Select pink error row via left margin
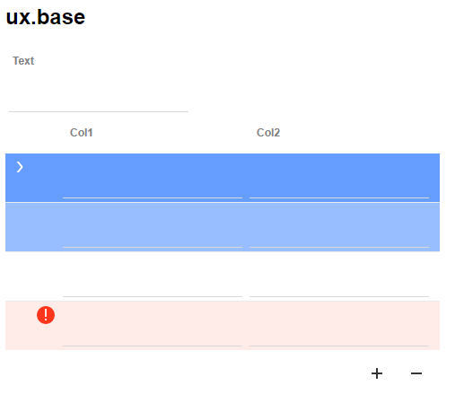This screenshot has height=412, width=464. (20, 326)
